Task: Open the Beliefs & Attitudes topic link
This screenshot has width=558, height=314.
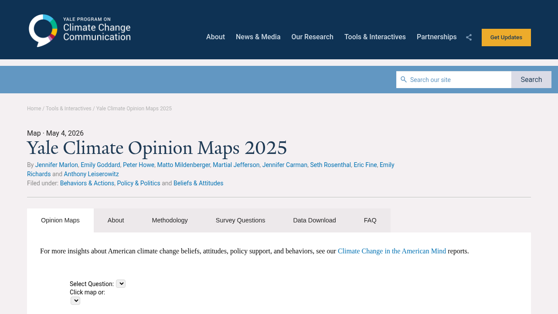Action: [x=198, y=183]
